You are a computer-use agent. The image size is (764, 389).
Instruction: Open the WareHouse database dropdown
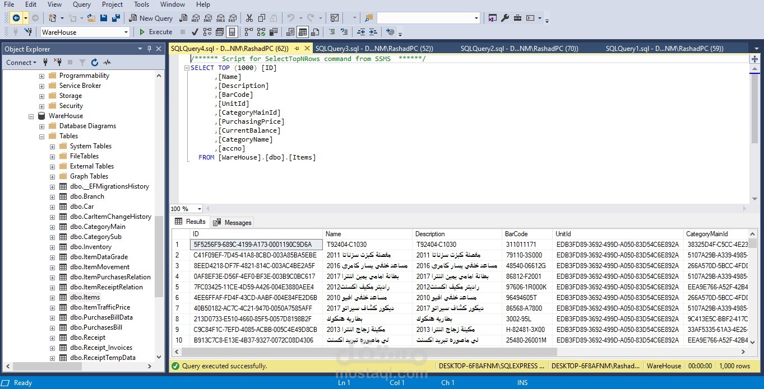126,32
